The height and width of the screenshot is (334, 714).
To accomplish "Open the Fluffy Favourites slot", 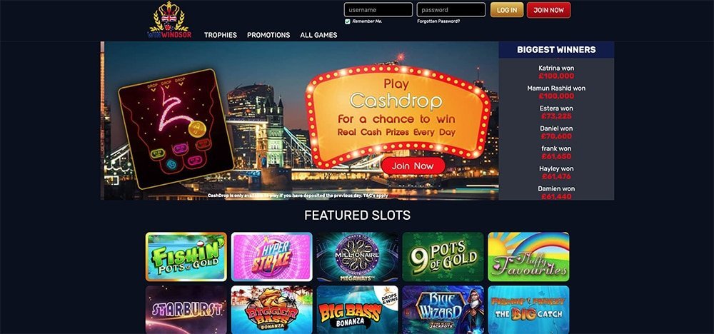I will [528, 257].
